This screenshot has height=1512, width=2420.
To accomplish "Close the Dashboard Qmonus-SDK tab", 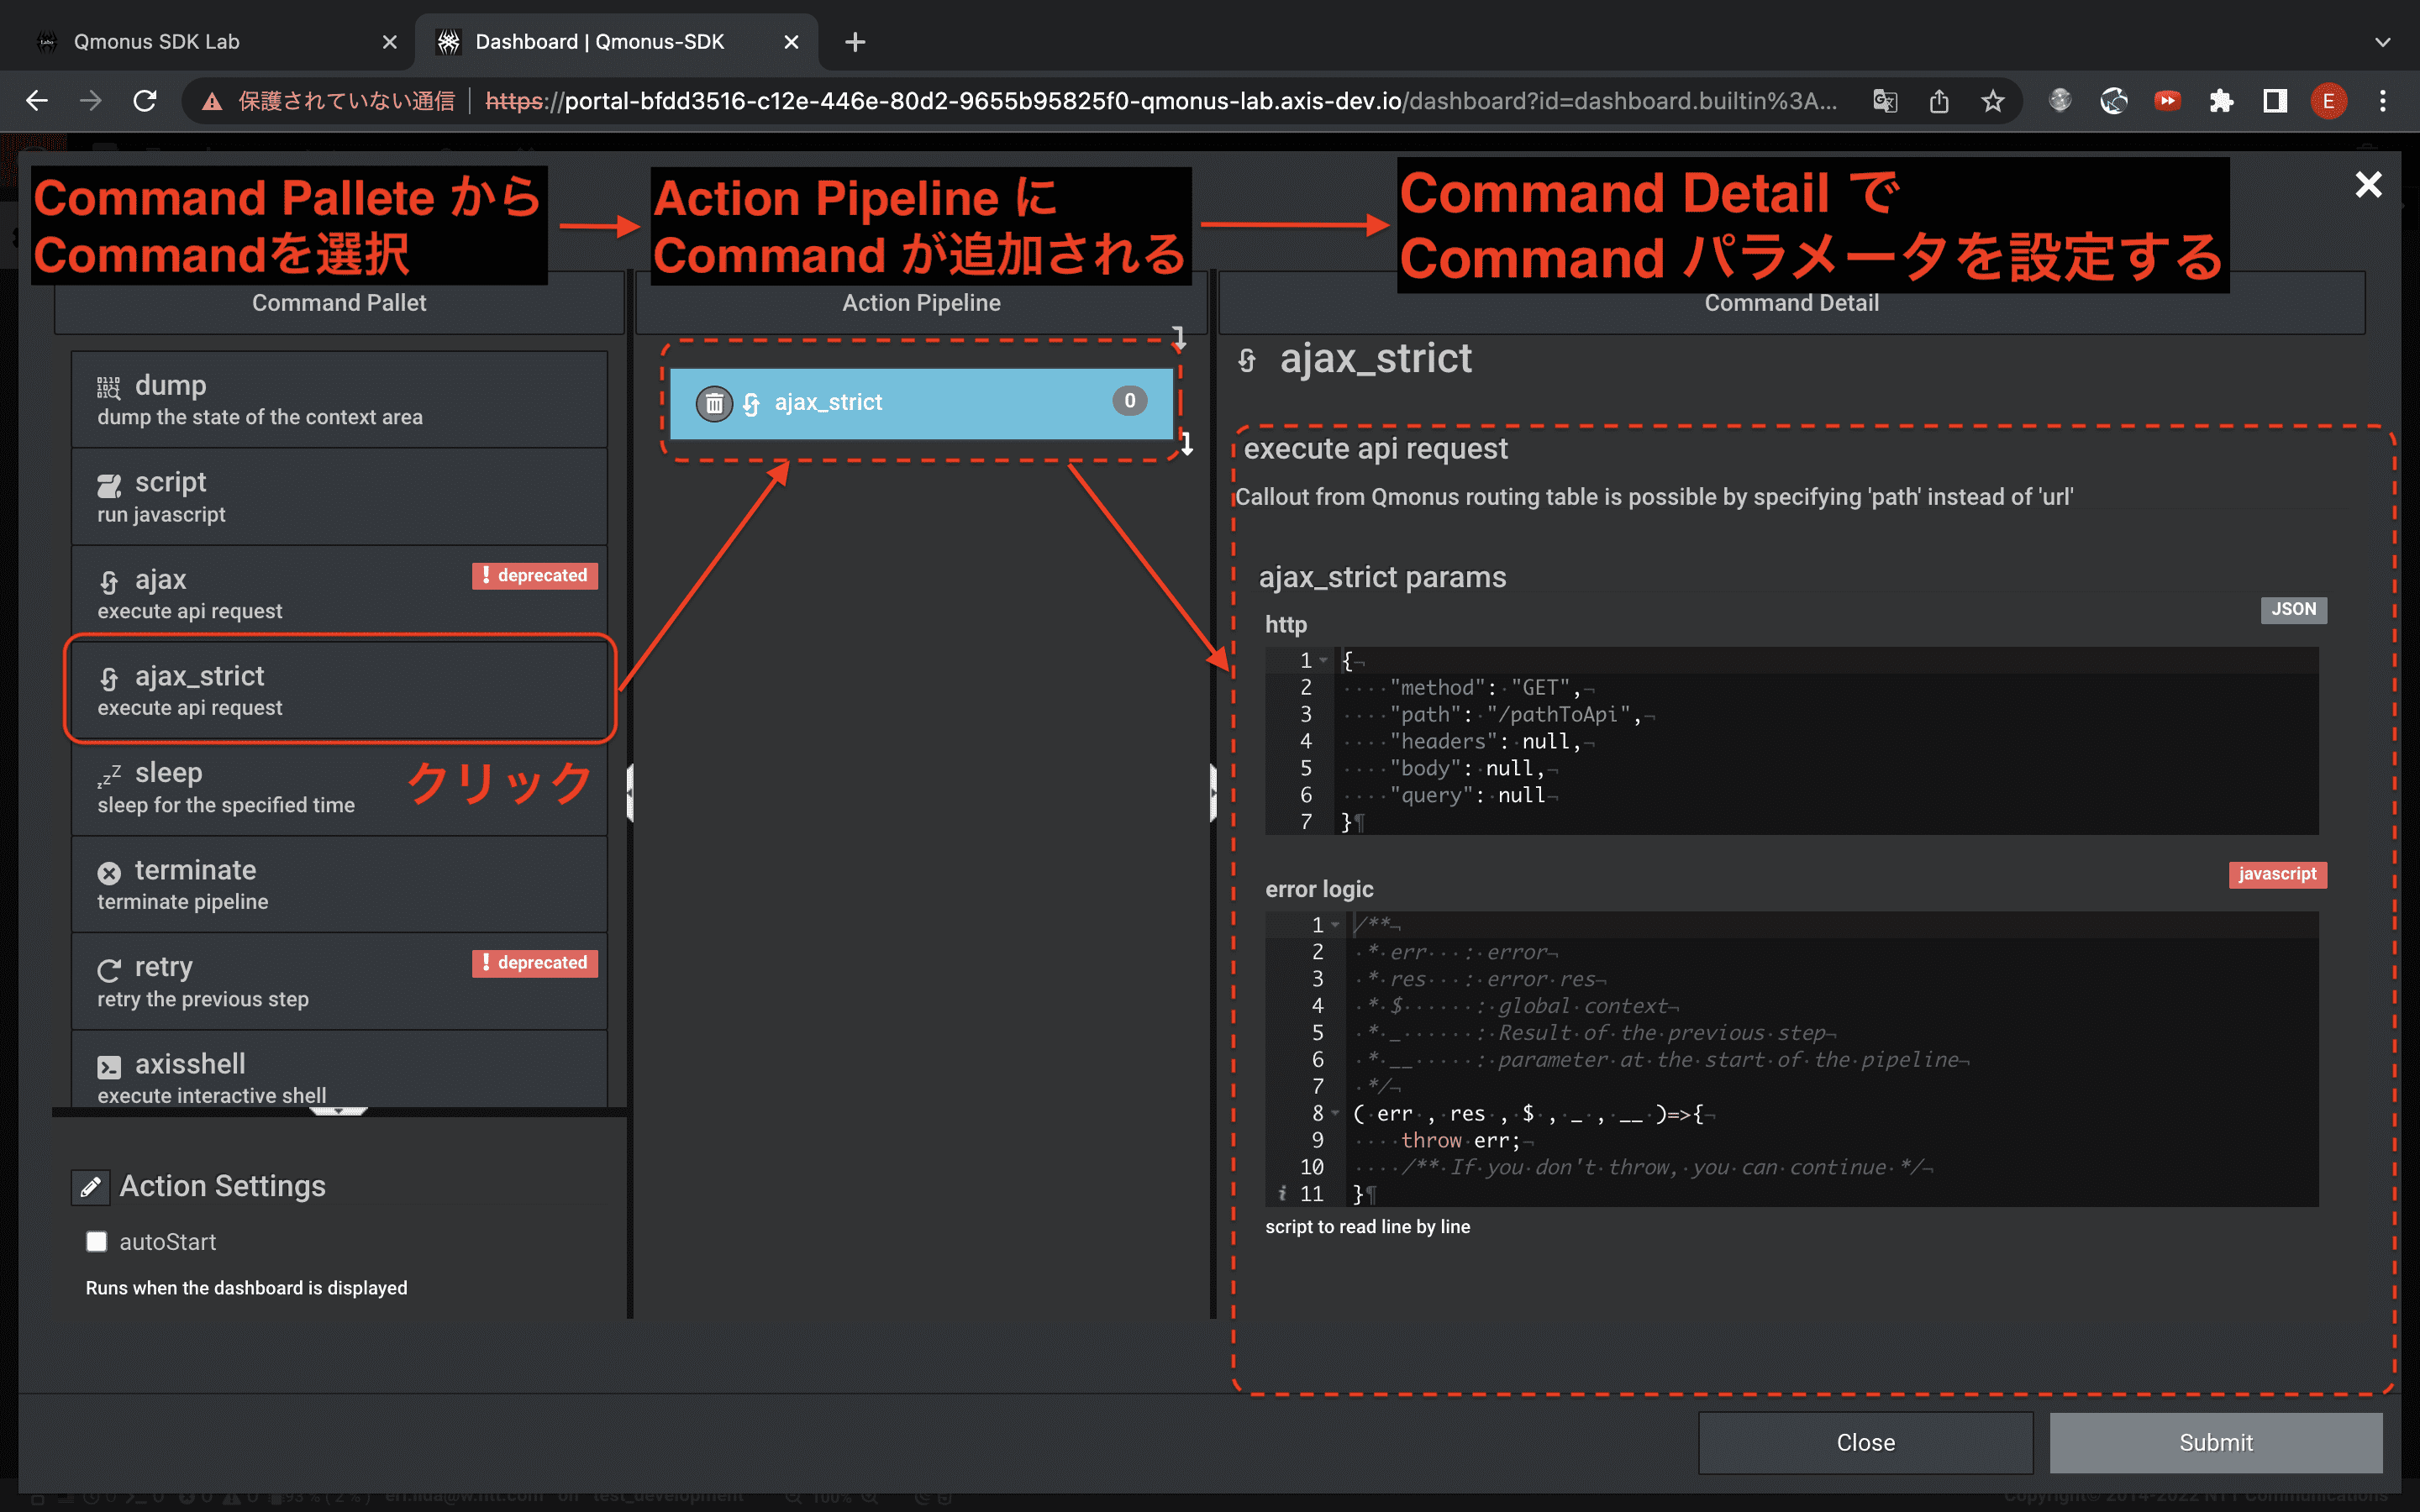I will [x=791, y=42].
